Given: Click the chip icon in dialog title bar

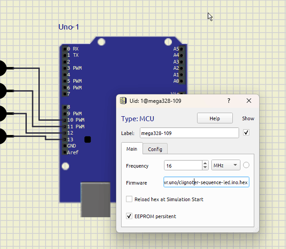Looking at the screenshot, I should click(x=123, y=101).
